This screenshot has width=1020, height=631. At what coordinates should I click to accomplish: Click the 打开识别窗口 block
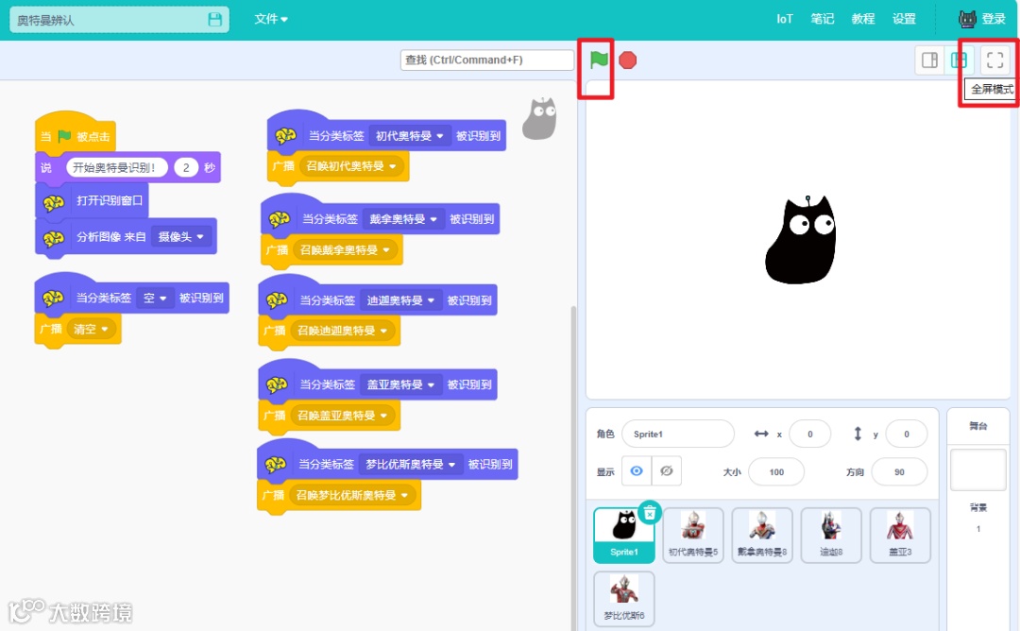point(92,200)
